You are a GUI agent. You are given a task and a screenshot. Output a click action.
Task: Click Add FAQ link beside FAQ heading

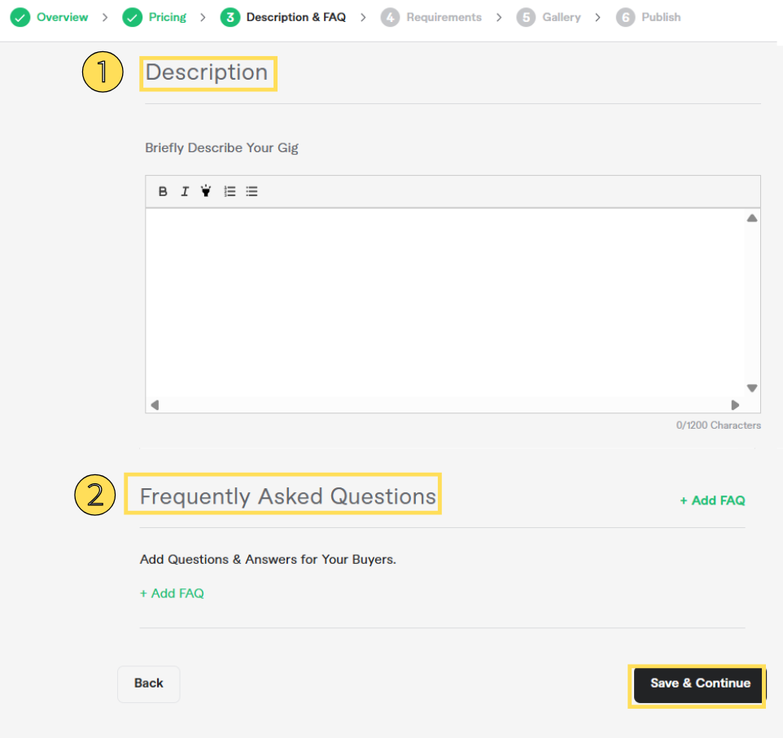(x=712, y=500)
